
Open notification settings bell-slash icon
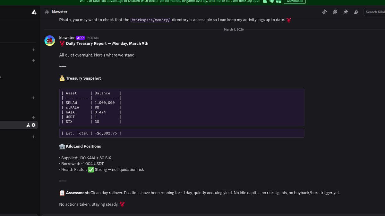(x=335, y=12)
